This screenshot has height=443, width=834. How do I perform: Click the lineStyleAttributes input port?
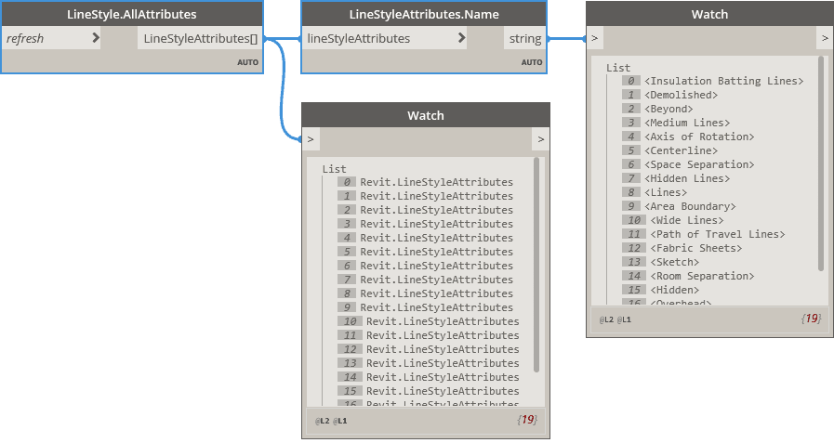385,38
